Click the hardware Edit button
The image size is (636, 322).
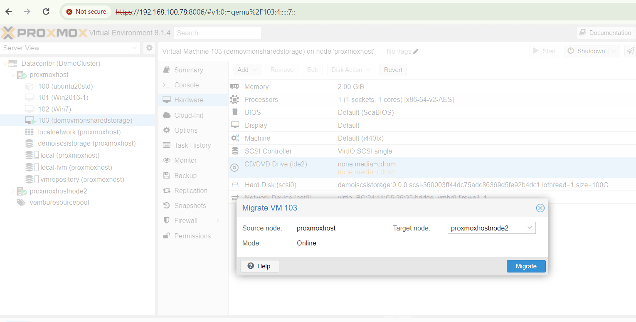[313, 70]
